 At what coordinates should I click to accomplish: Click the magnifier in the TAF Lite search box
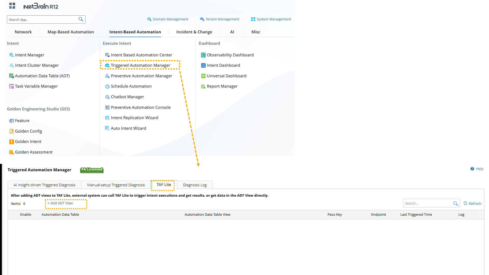coord(455,203)
